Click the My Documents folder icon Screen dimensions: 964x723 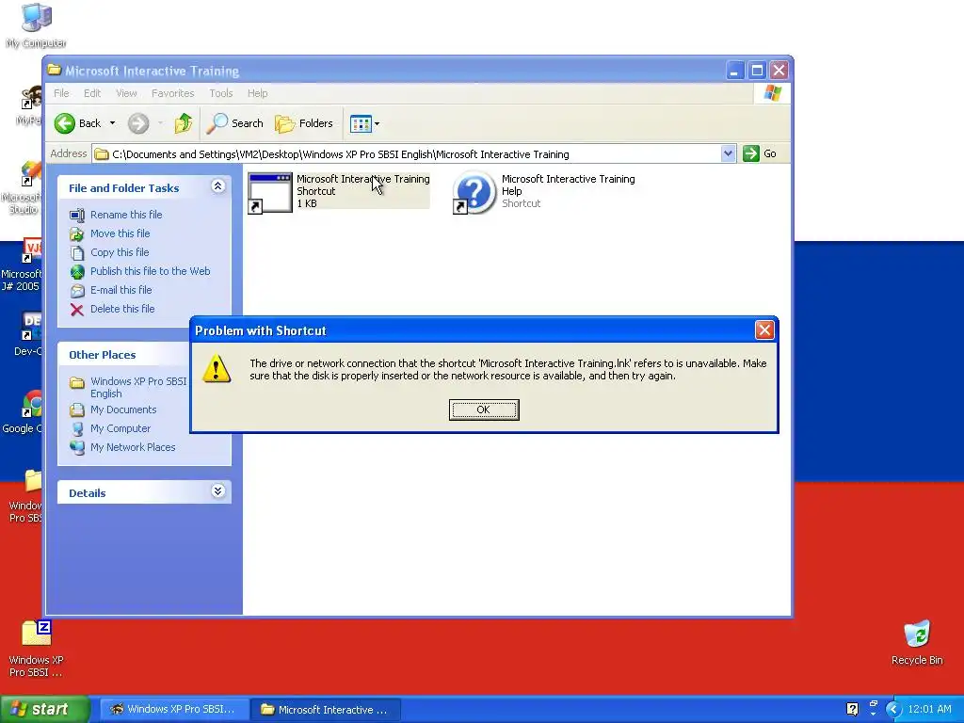(x=77, y=410)
